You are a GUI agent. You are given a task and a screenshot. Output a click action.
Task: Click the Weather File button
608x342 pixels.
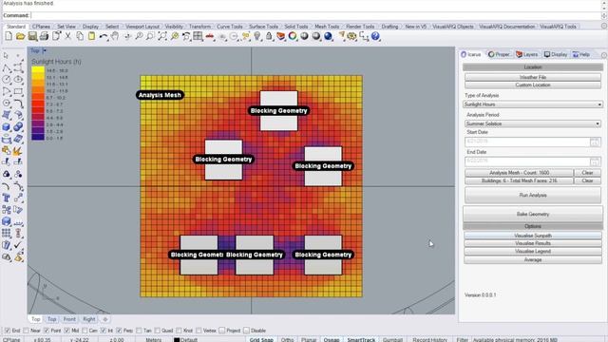533,77
